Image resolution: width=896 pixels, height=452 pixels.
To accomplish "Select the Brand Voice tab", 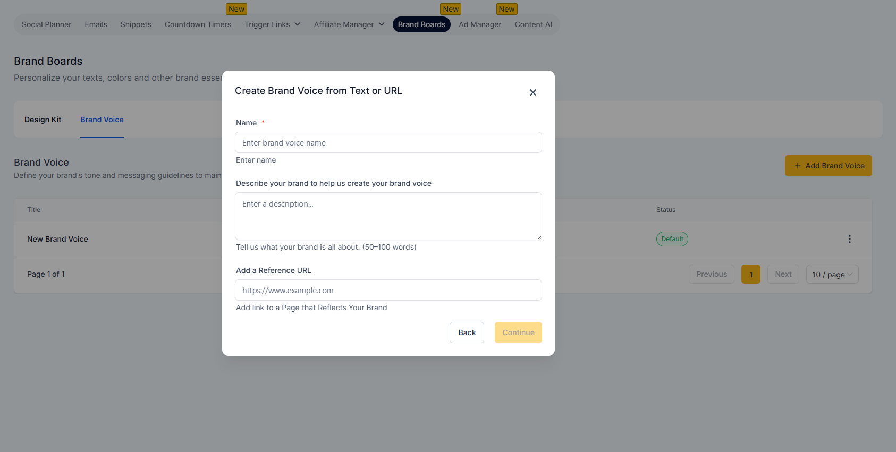I will point(102,120).
